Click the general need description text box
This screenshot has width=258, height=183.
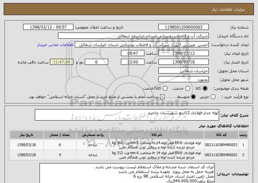click(x=127, y=115)
